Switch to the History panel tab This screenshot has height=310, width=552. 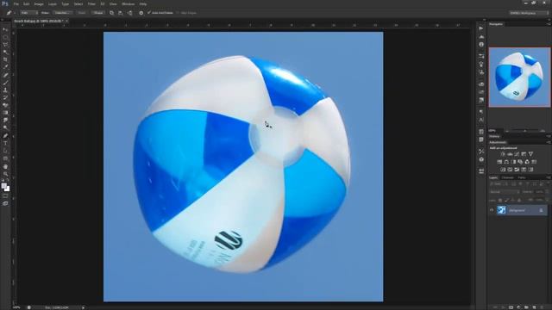pyautogui.click(x=494, y=136)
